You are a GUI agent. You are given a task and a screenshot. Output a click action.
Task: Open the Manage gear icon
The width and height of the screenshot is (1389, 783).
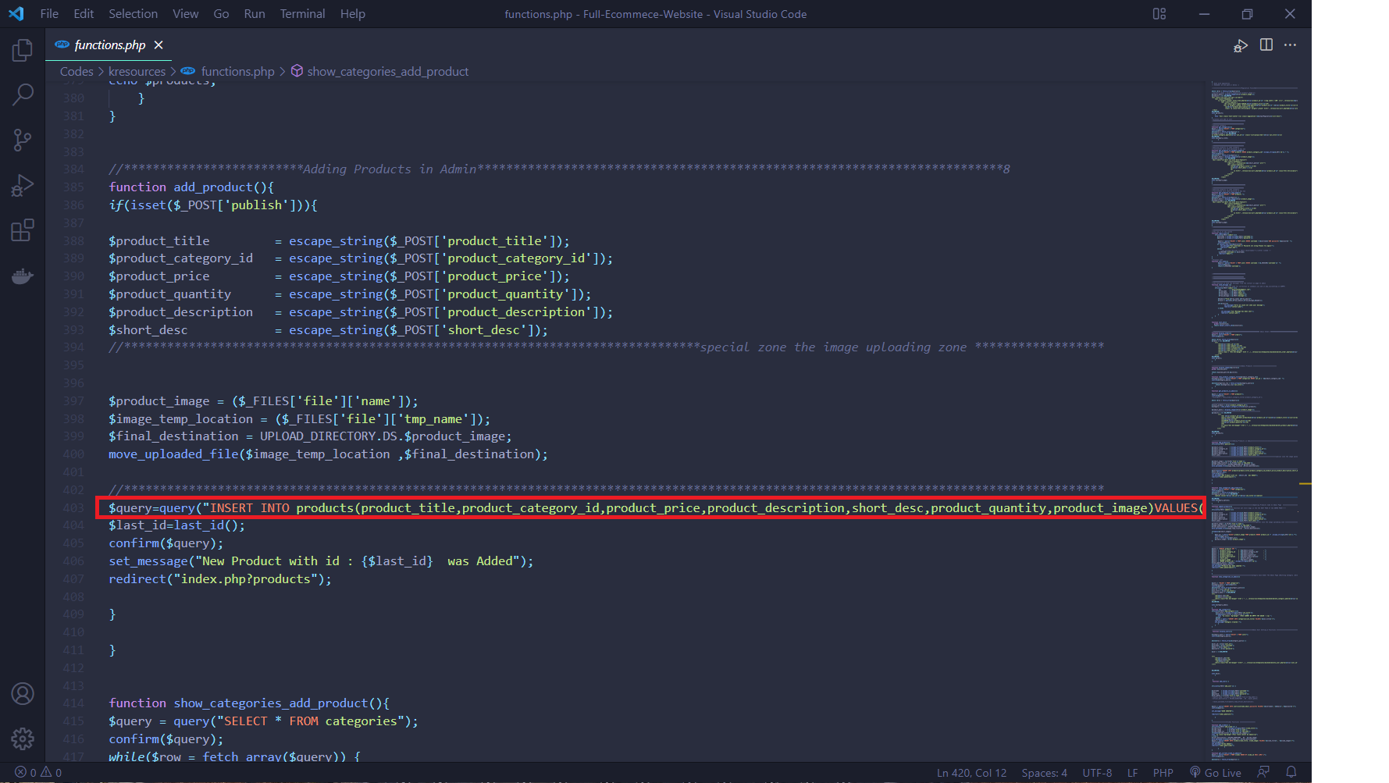click(x=23, y=739)
